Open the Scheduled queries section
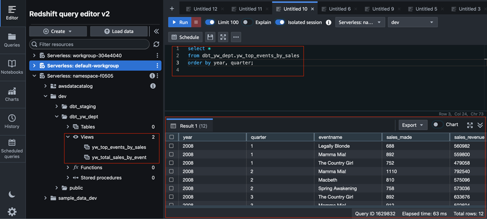This screenshot has width=487, height=219. coord(12,148)
